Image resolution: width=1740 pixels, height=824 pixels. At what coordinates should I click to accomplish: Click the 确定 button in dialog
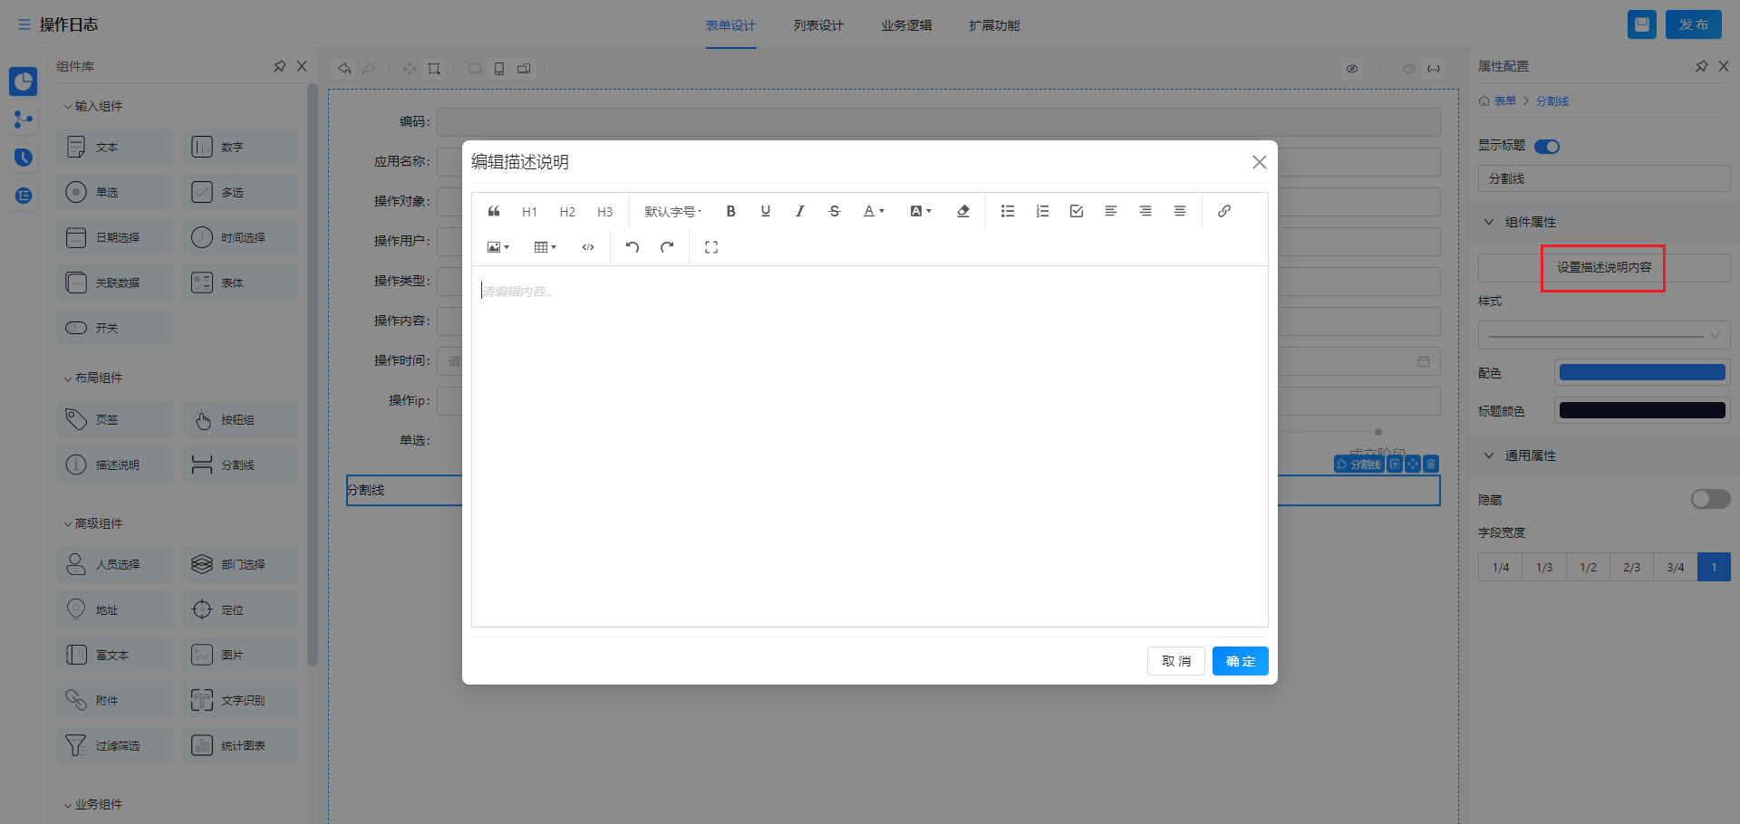pyautogui.click(x=1240, y=661)
